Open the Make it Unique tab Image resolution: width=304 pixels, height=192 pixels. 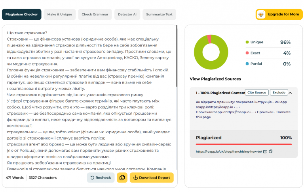[x=59, y=14]
